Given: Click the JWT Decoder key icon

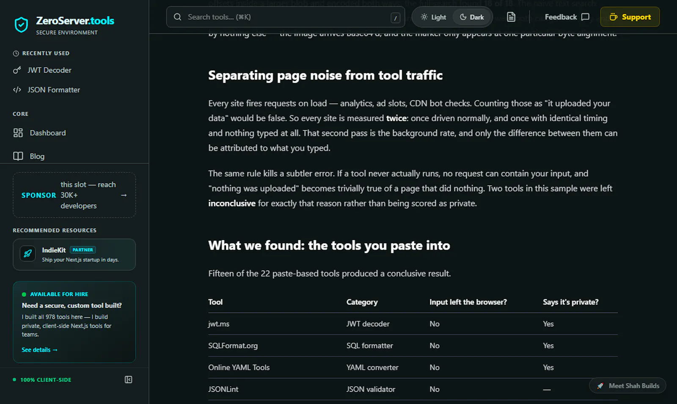Looking at the screenshot, I should click(x=17, y=70).
